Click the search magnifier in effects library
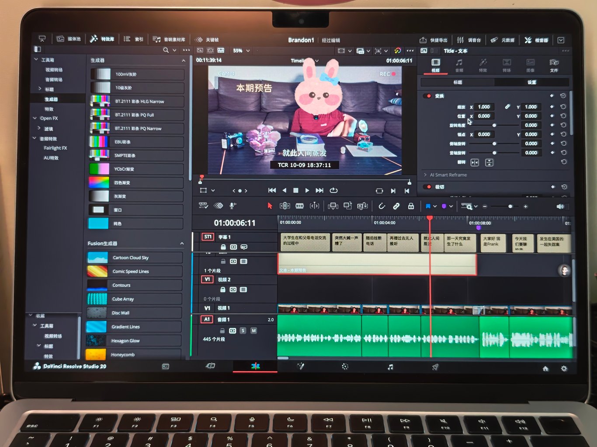The image size is (597, 447). tap(166, 50)
